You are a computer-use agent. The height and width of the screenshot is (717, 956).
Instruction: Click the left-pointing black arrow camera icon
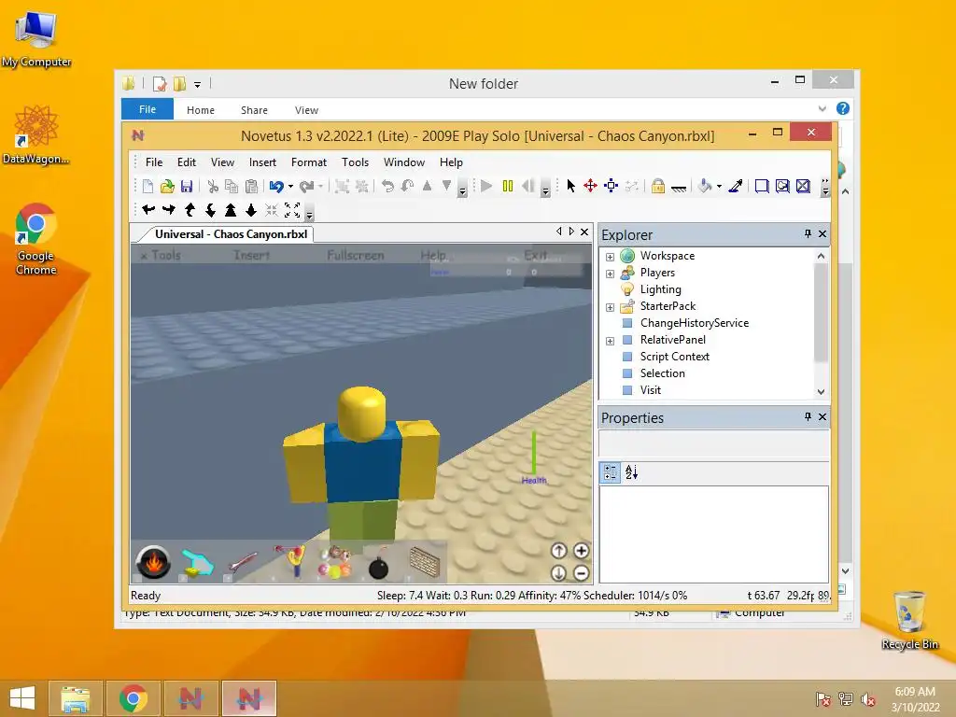148,210
